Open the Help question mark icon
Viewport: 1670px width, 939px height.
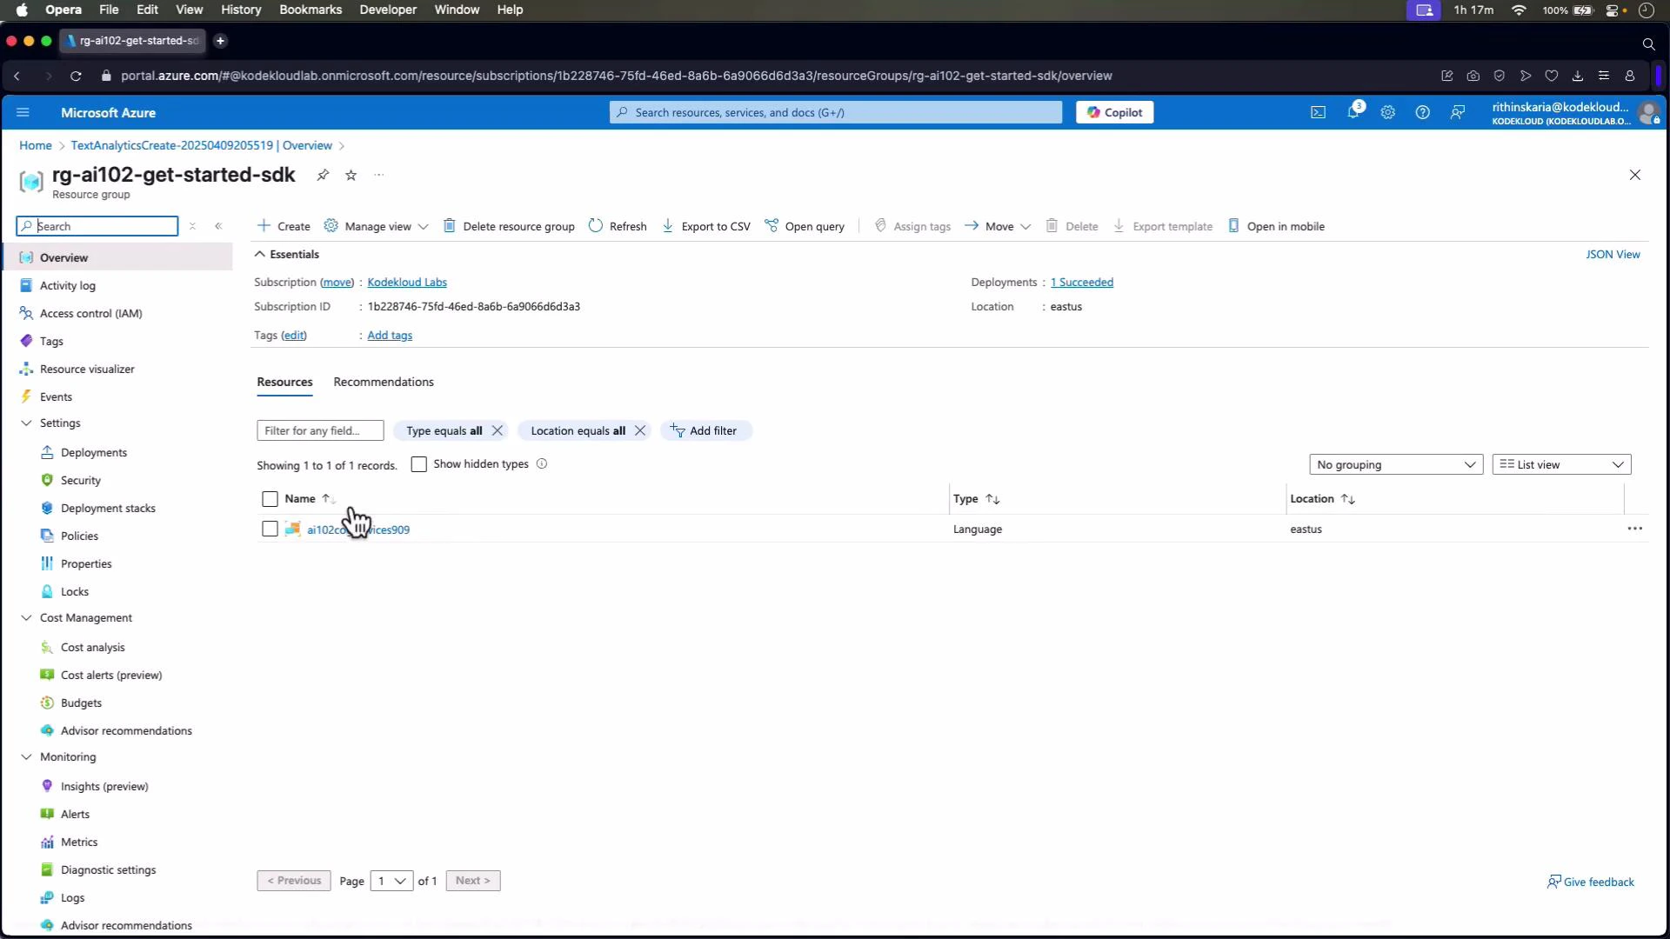(1423, 112)
